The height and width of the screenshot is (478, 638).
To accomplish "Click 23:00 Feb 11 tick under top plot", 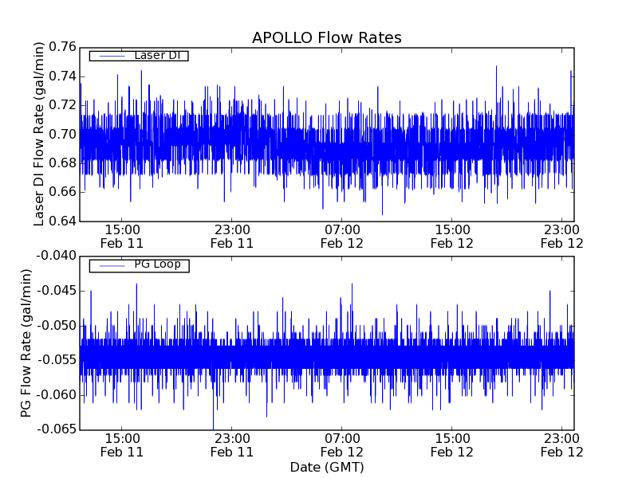I will pos(231,236).
